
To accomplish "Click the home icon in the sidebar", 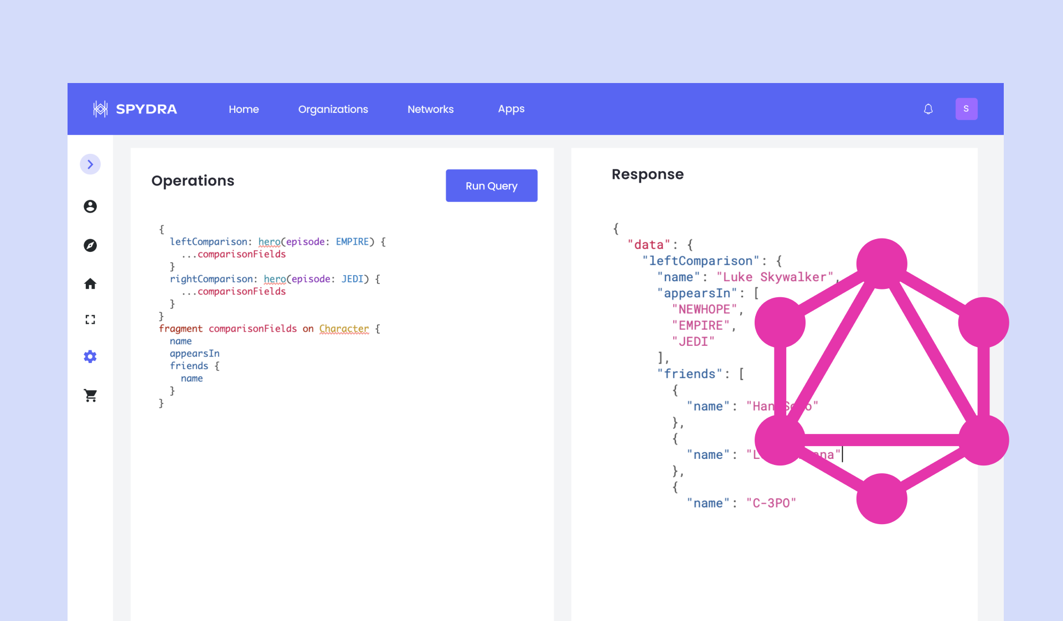I will click(90, 283).
